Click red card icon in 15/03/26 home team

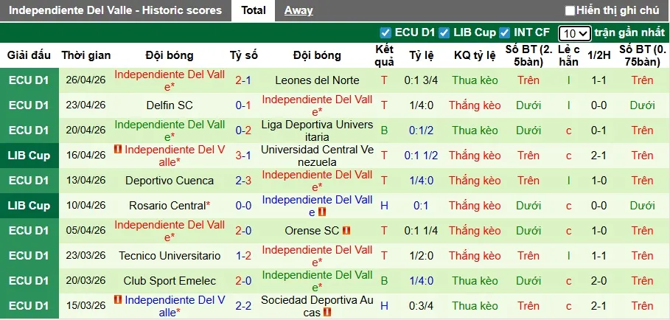tap(118, 300)
